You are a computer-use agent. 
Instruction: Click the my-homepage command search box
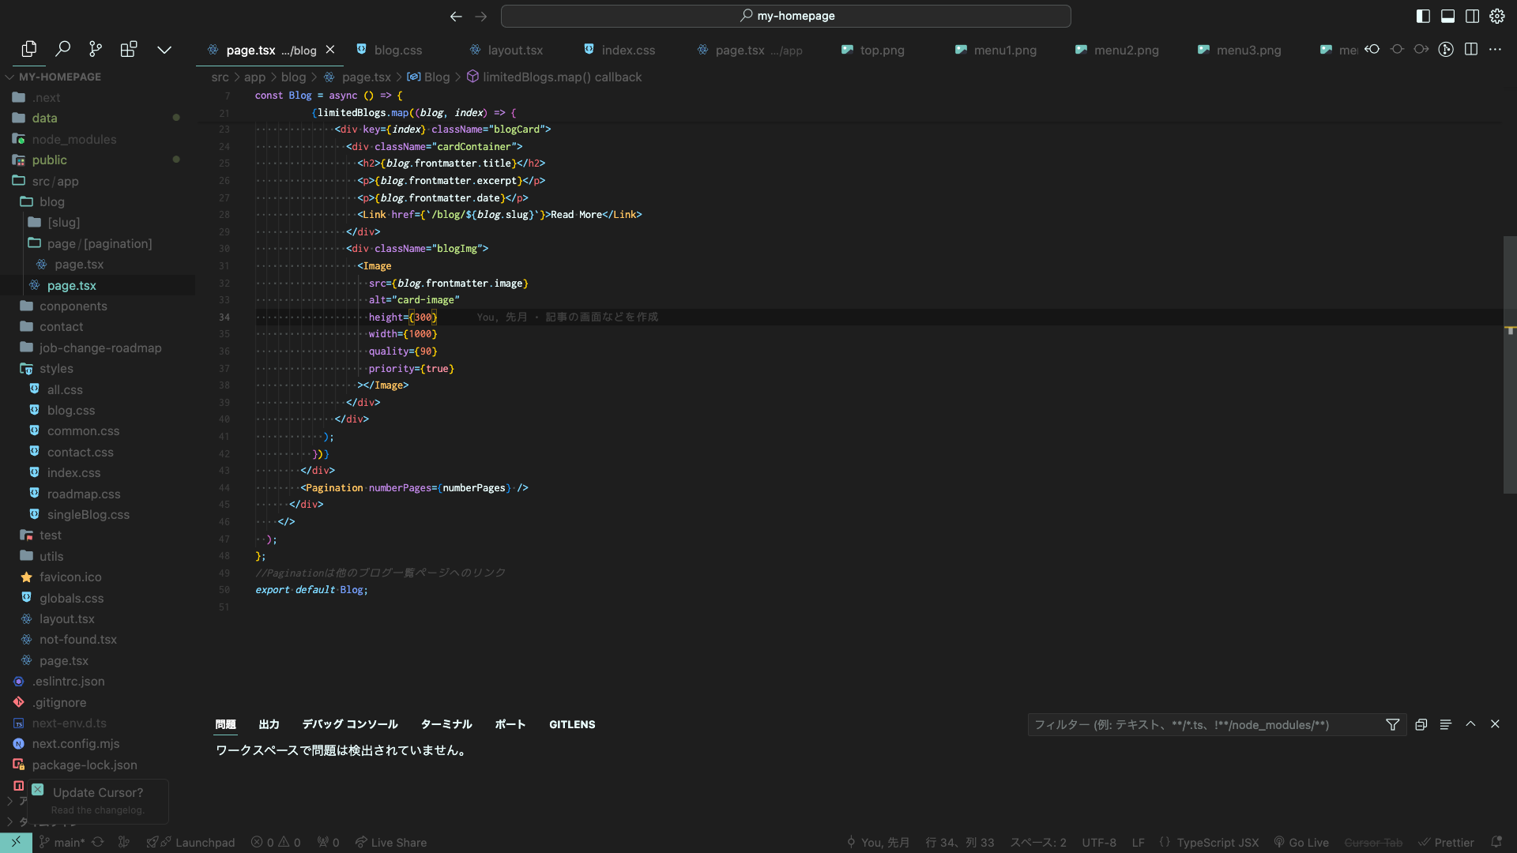coord(785,16)
